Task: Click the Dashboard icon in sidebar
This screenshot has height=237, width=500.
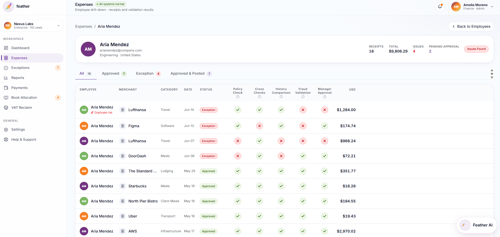Action: [x=6, y=48]
